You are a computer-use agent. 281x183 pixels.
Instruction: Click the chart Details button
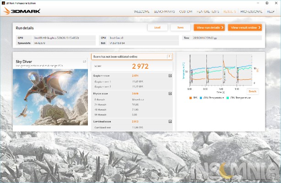click(253, 91)
